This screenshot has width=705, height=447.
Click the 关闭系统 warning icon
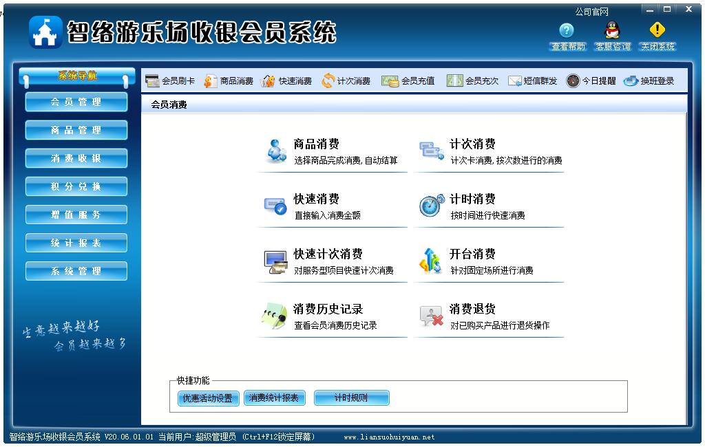[x=657, y=30]
